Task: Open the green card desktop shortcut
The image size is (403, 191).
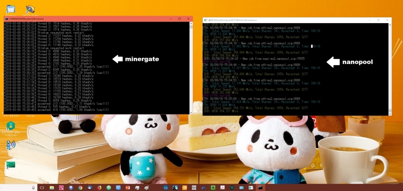Action: tap(11, 164)
